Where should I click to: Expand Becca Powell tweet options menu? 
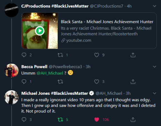click(155, 67)
